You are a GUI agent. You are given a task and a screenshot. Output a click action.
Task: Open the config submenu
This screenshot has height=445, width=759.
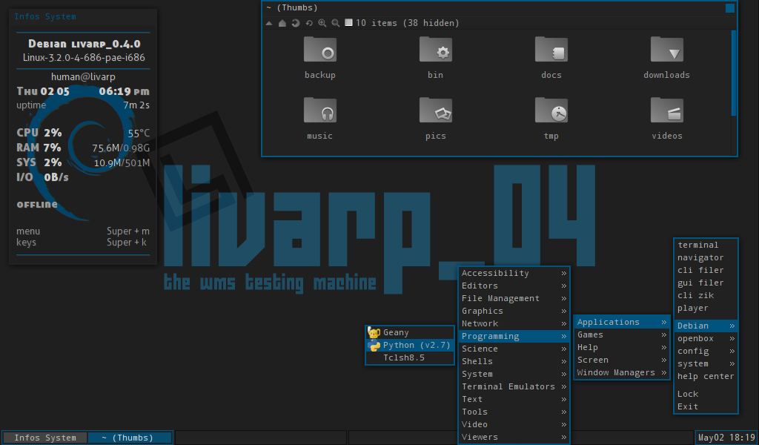706,351
